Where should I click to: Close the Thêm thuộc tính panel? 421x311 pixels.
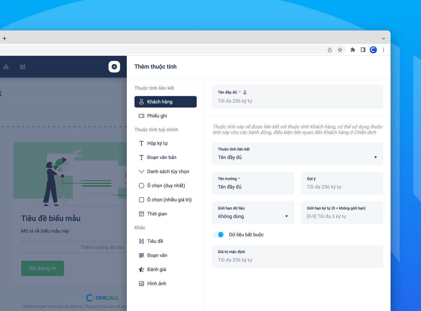coord(114,67)
